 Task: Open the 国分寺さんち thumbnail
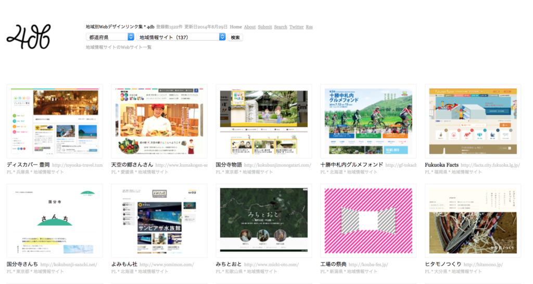pos(55,221)
